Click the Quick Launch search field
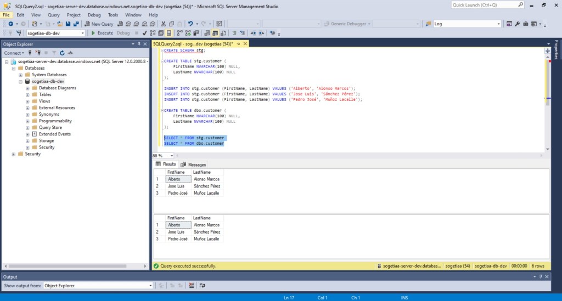The width and height of the screenshot is (562, 301). pos(484,5)
